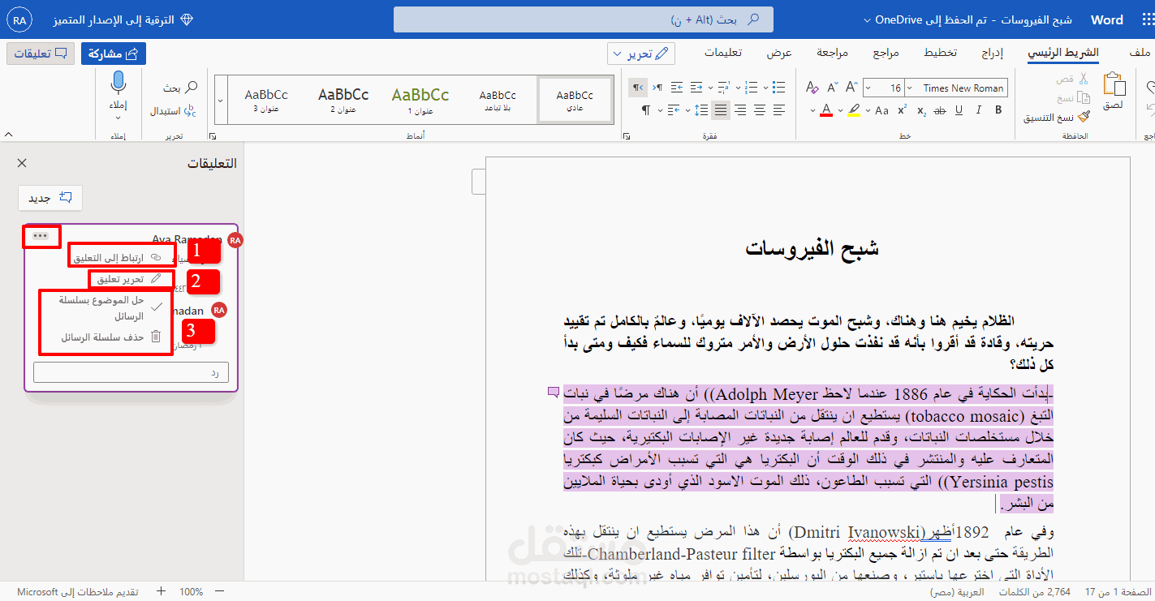Screen dimensions: 1155x601
Task: Click the بحث search box at top
Action: (583, 19)
